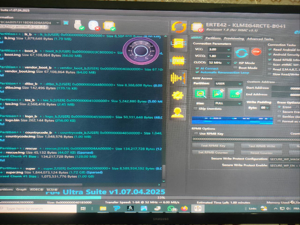Image resolution: width=300 pixels, height=225 pixels.
Task: Switch to the Provisioning tab
Action: point(234,39)
